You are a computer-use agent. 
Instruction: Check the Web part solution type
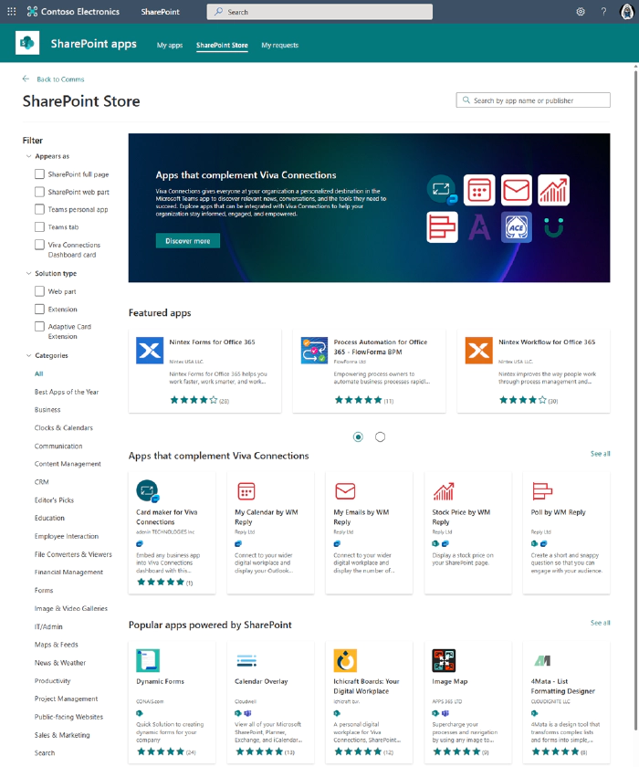click(x=39, y=291)
